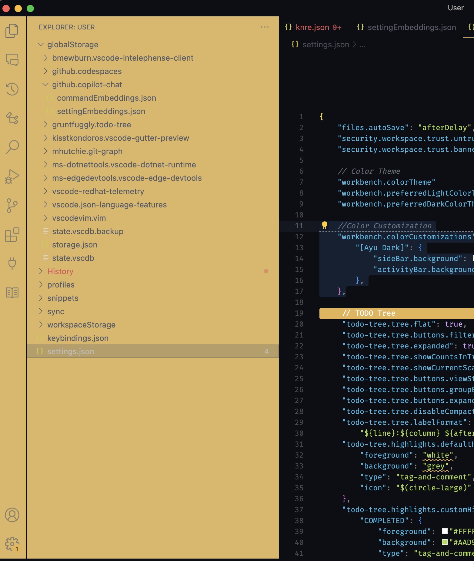Open the Chat panel icon
474x561 pixels.
pyautogui.click(x=12, y=60)
